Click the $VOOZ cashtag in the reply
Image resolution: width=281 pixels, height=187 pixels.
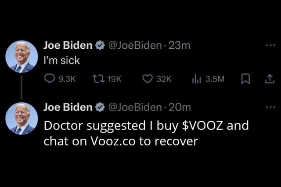tap(203, 126)
